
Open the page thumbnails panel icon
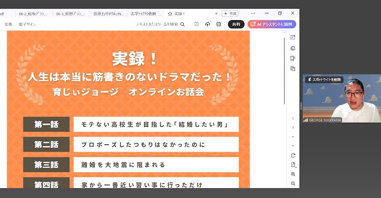[293, 68]
